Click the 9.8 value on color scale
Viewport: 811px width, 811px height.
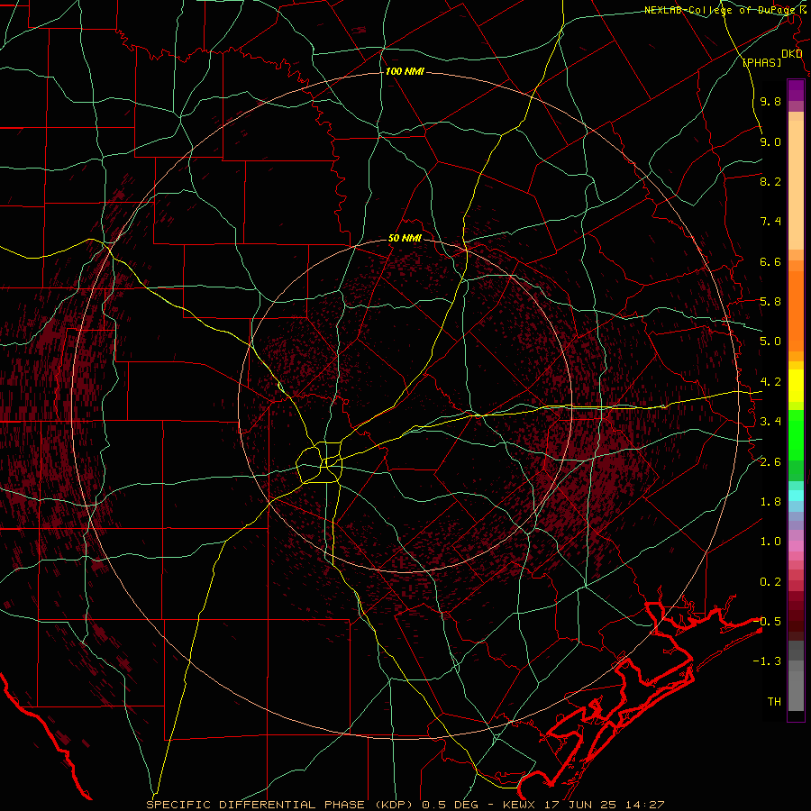click(x=770, y=101)
